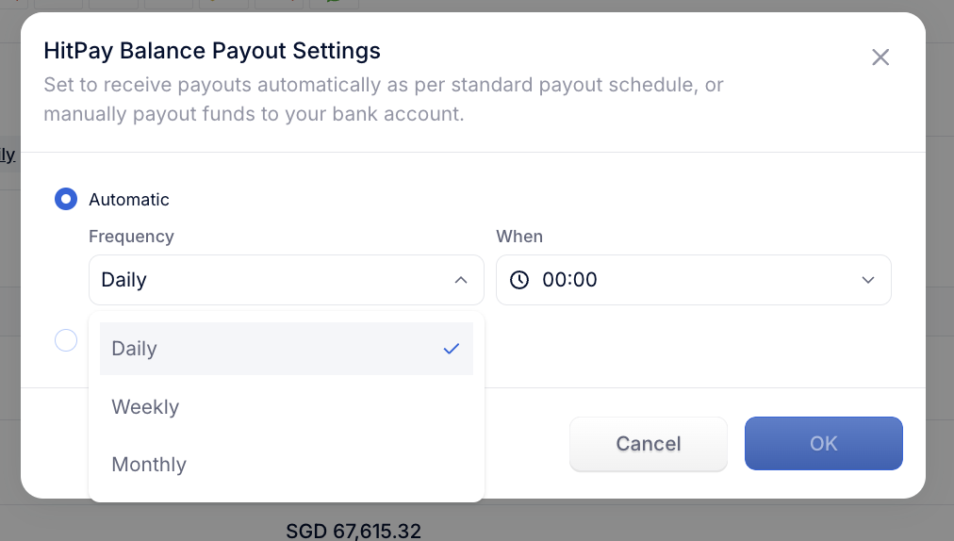The width and height of the screenshot is (954, 541).
Task: Click the Frequency field label
Action: tap(131, 237)
